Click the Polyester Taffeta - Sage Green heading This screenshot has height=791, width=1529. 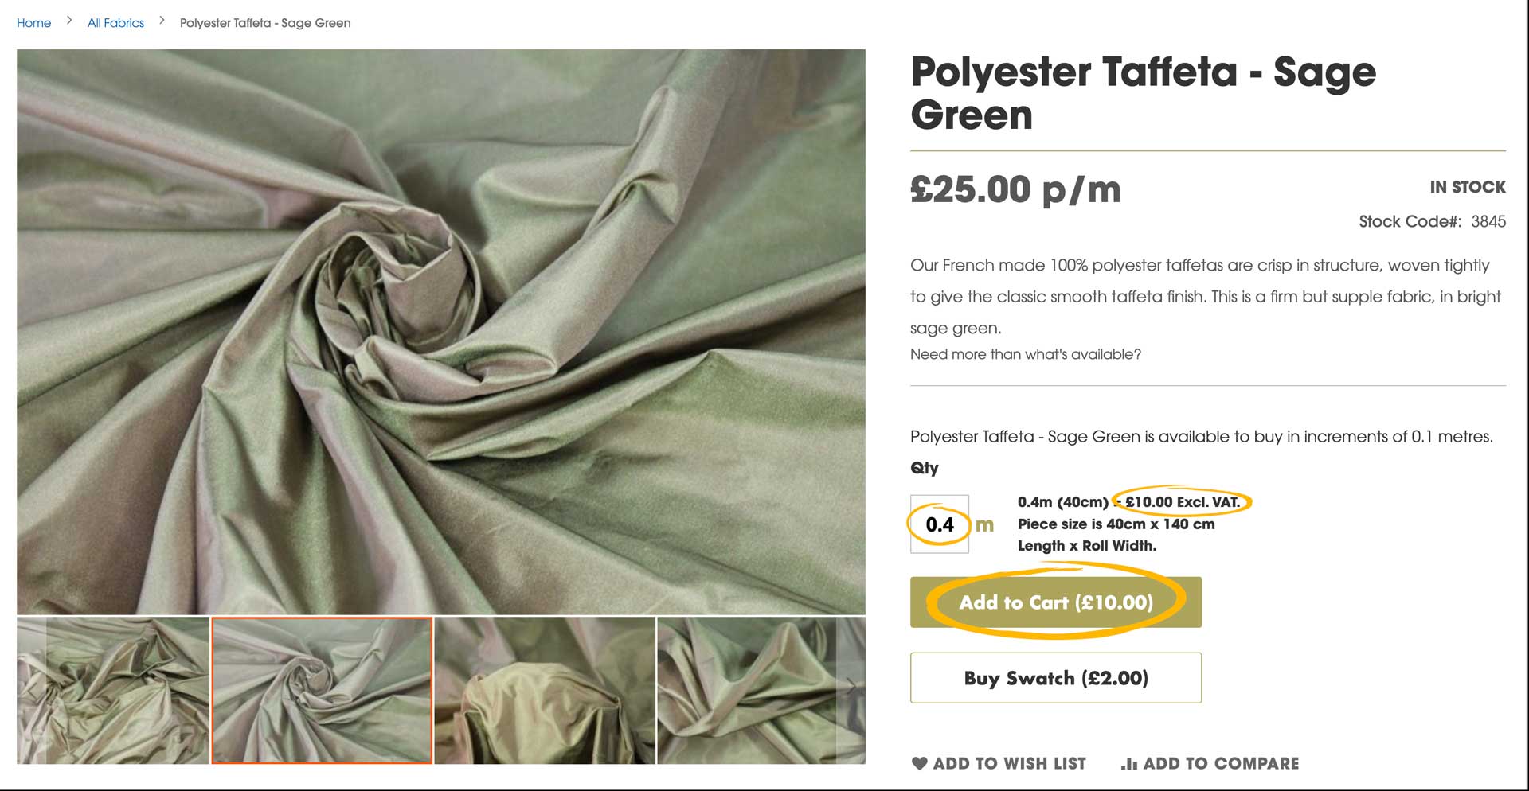pyautogui.click(x=1143, y=93)
